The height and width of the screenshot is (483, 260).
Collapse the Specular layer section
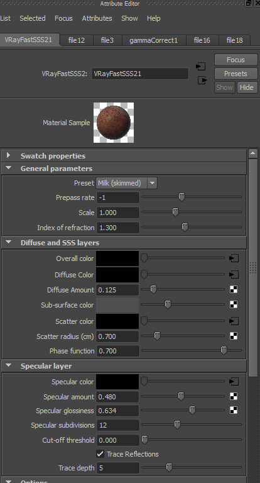point(8,365)
